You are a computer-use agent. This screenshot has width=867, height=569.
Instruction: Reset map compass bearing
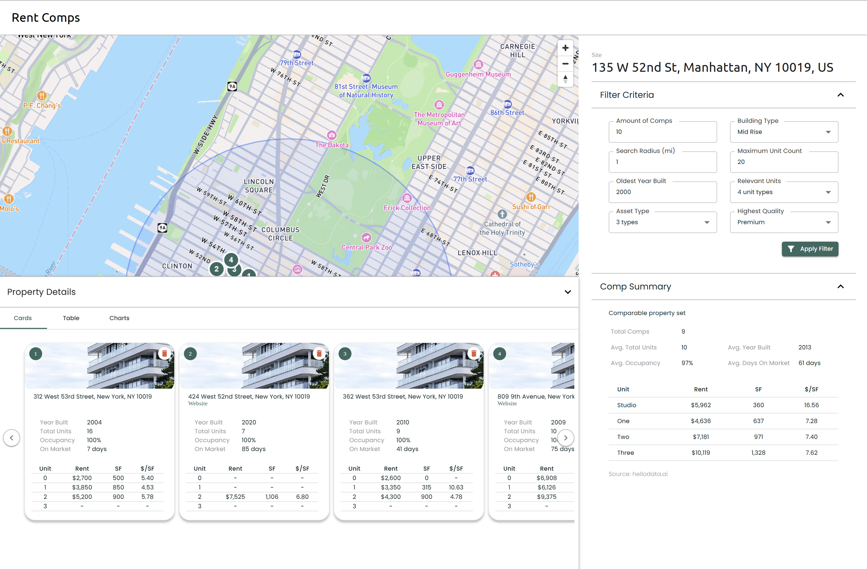(565, 79)
